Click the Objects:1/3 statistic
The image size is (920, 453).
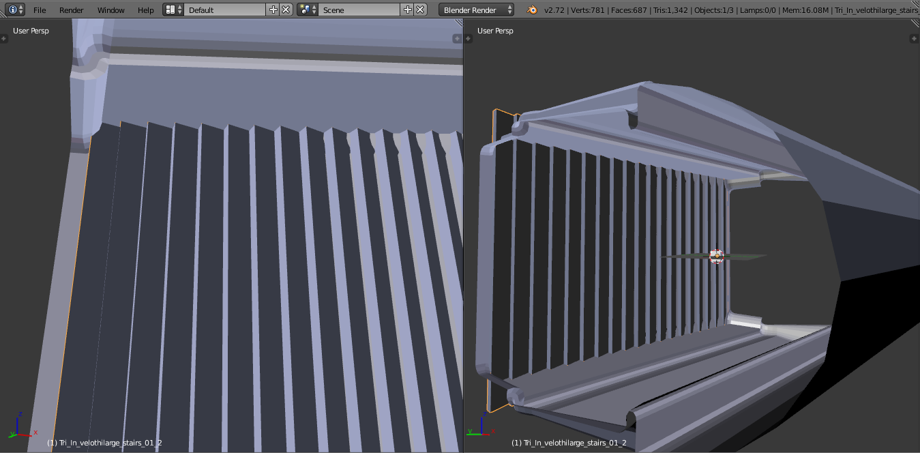[713, 10]
